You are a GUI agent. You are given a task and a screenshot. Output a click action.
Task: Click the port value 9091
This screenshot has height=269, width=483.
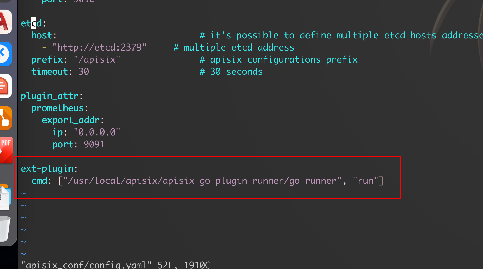click(94, 144)
